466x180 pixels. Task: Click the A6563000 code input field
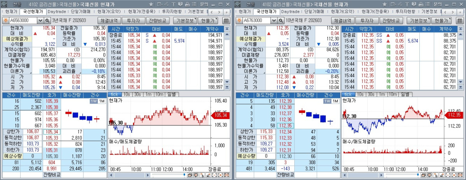23,21
